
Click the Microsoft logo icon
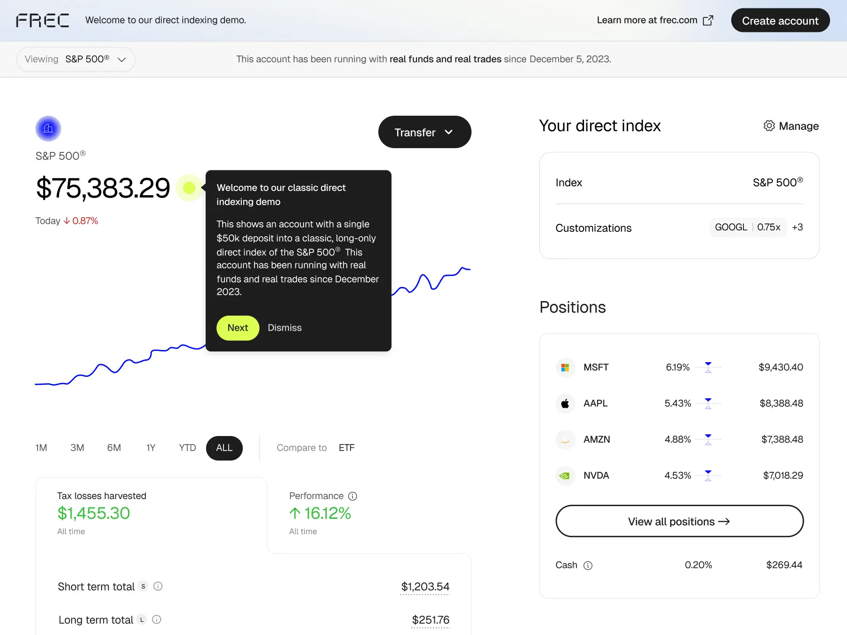pyautogui.click(x=565, y=367)
